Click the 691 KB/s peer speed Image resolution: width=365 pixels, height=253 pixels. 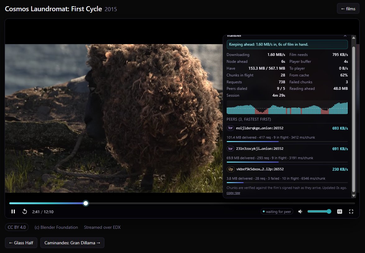(x=340, y=149)
